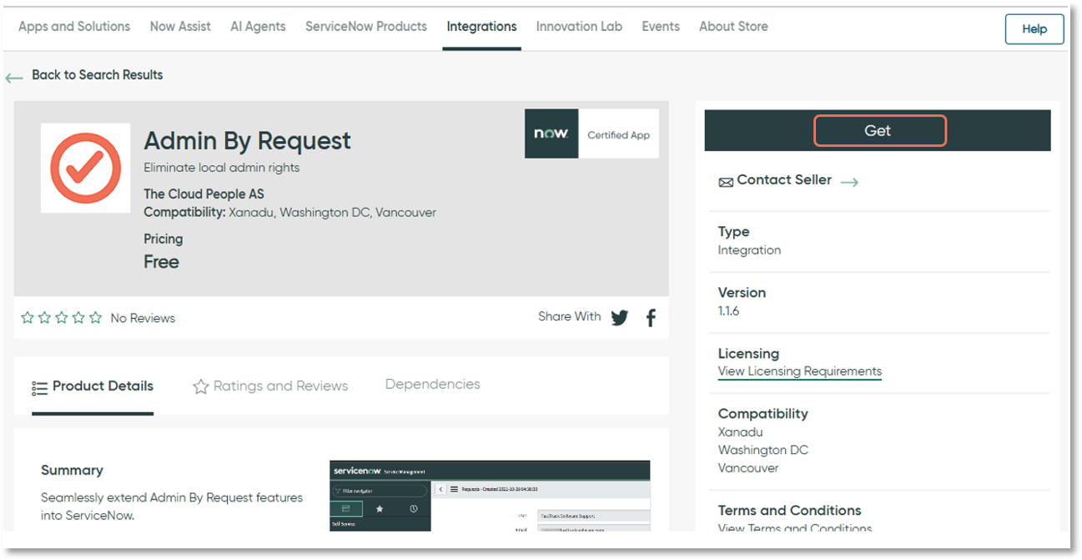Open ServiceNow Products in the navigation
Image resolution: width=1082 pixels, height=560 pixels.
coord(366,27)
